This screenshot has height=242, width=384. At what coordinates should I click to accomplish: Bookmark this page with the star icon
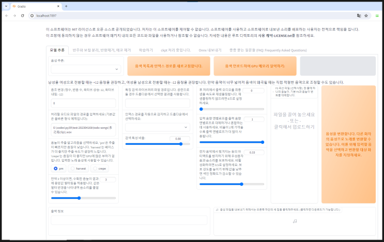pos(366,16)
